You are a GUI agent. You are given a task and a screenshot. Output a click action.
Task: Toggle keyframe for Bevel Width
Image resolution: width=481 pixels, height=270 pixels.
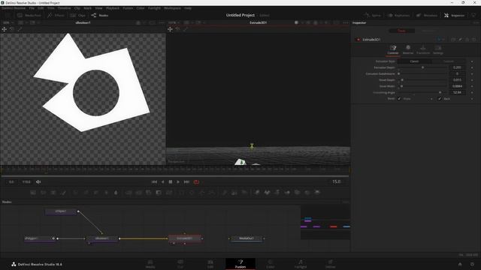472,86
